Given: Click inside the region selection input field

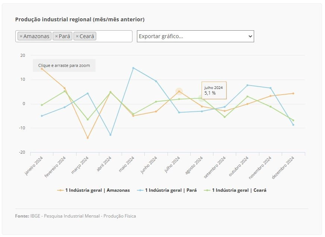Looking at the screenshot, I should 113,36.
